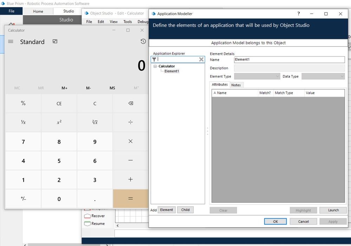Viewport: 351px width, 246px height.
Task: Click the Add Element button
Action: tap(167, 210)
